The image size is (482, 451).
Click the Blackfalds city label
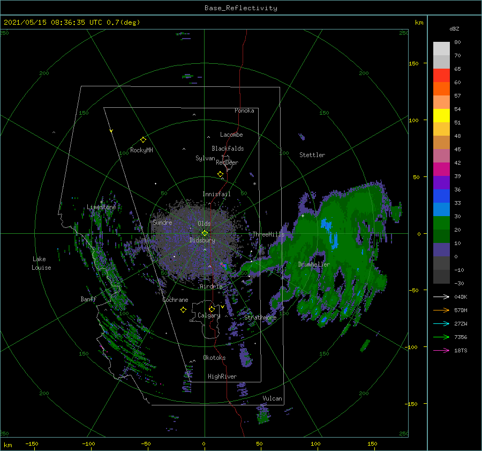click(x=228, y=149)
